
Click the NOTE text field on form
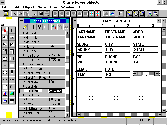click(117, 74)
